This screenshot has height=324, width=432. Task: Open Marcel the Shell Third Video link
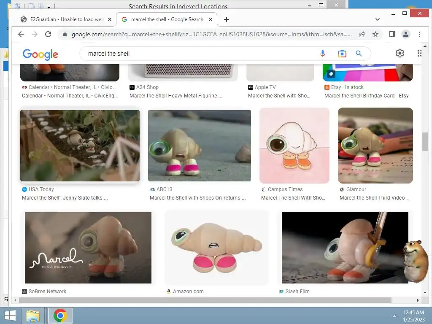tap(375, 198)
